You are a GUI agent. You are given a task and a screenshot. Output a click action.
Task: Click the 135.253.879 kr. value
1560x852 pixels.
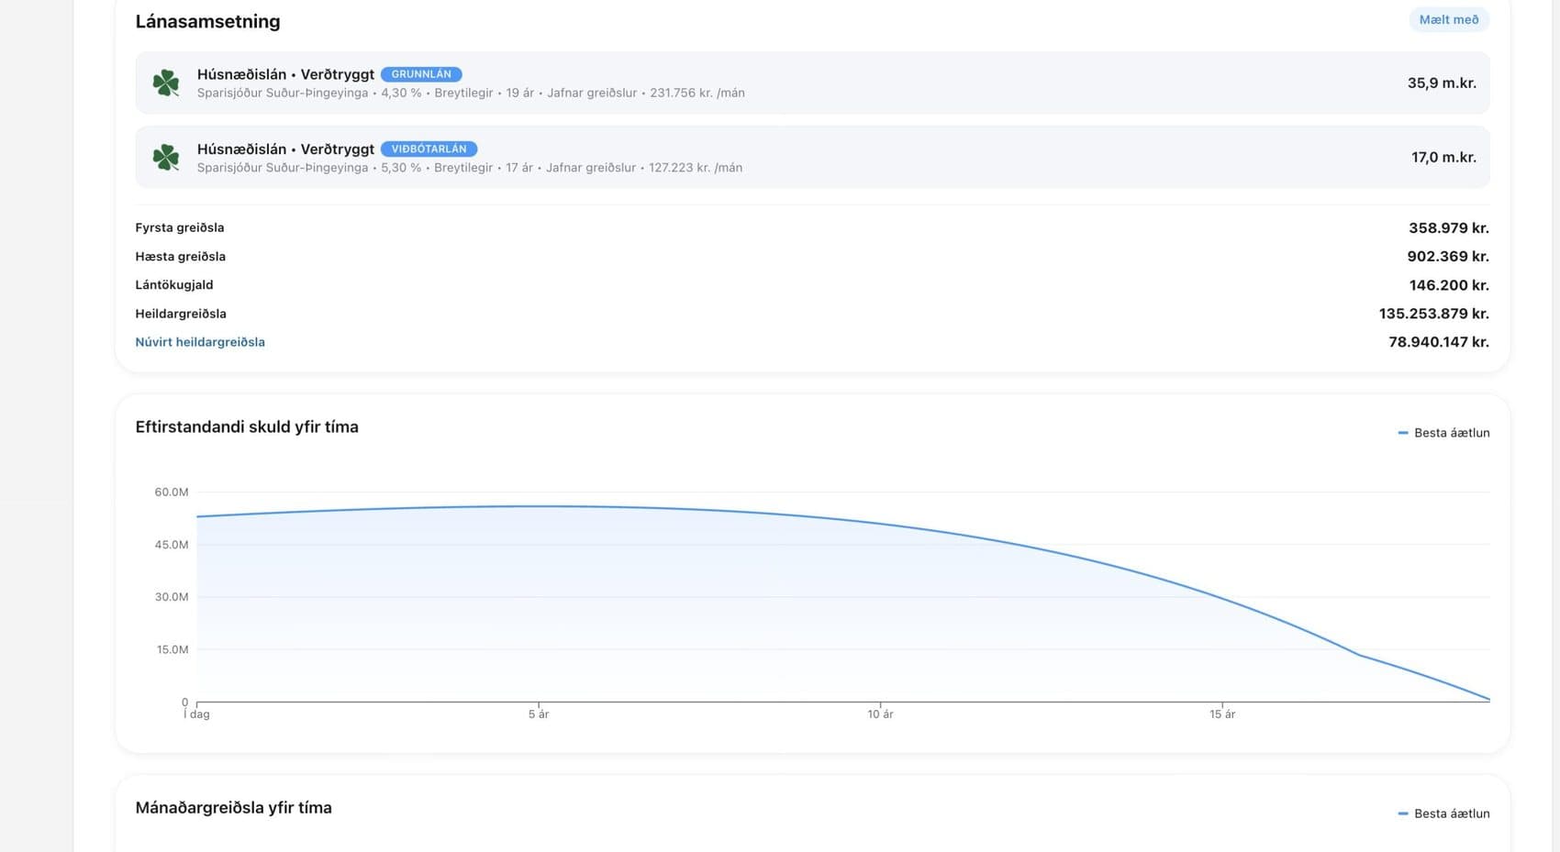1434,314
